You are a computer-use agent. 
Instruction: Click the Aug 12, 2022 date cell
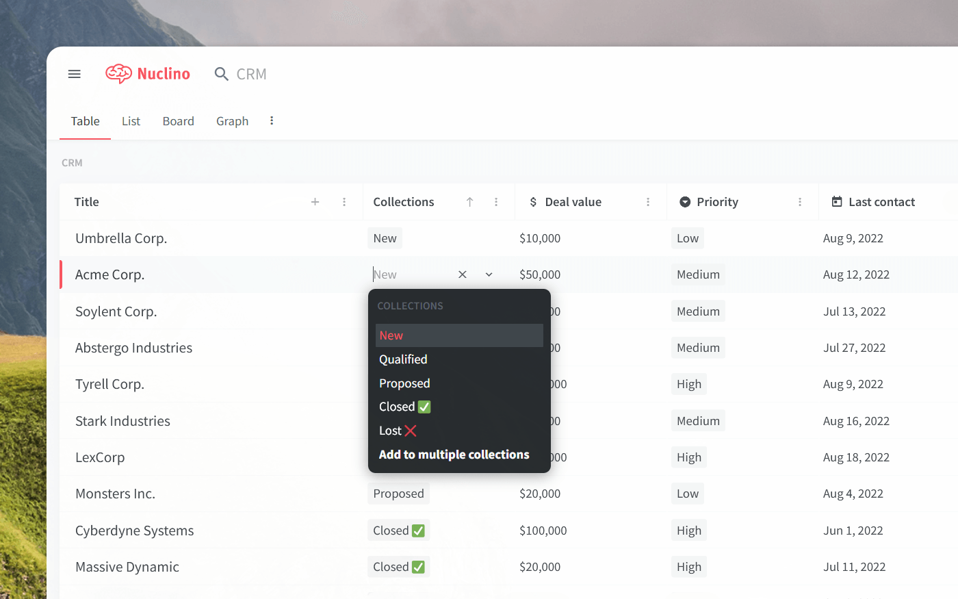tap(856, 275)
